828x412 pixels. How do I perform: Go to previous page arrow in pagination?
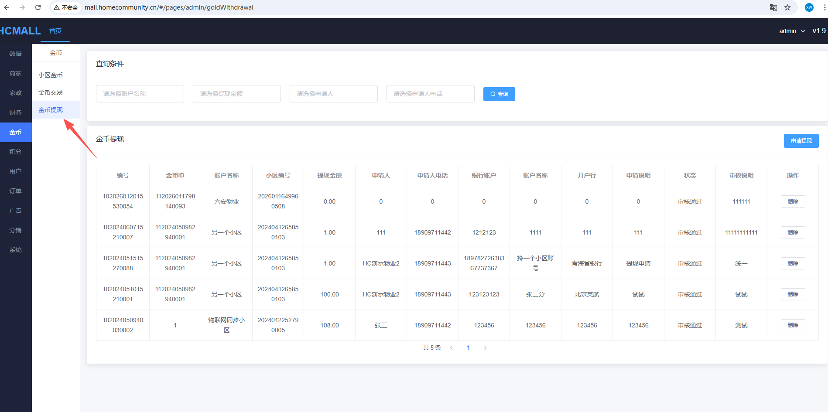click(x=452, y=347)
